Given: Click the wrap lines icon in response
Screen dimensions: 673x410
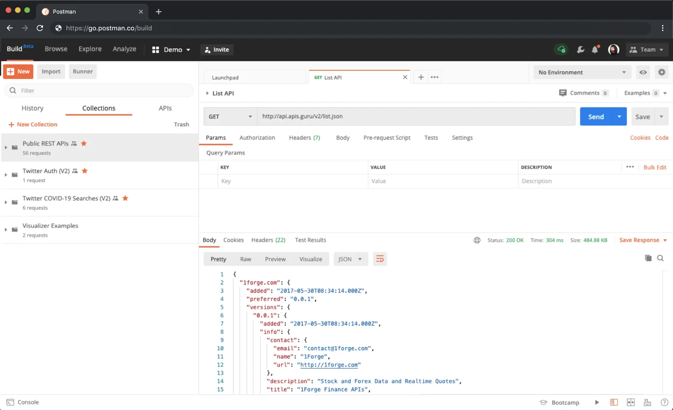Looking at the screenshot, I should [x=380, y=259].
